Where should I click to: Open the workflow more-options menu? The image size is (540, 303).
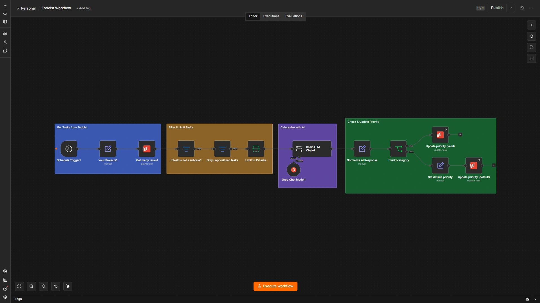pyautogui.click(x=531, y=8)
